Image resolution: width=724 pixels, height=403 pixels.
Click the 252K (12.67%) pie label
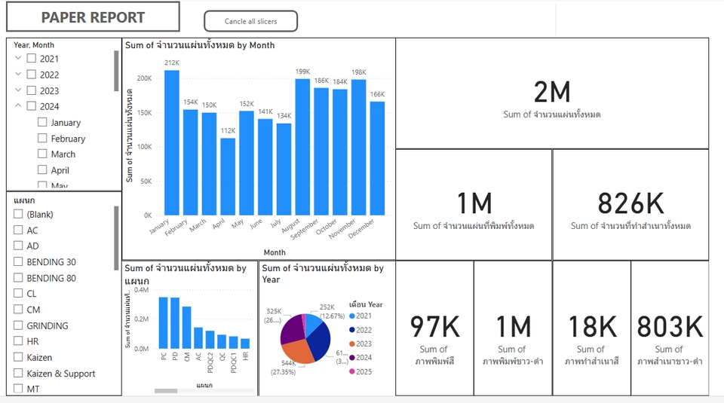coord(332,312)
